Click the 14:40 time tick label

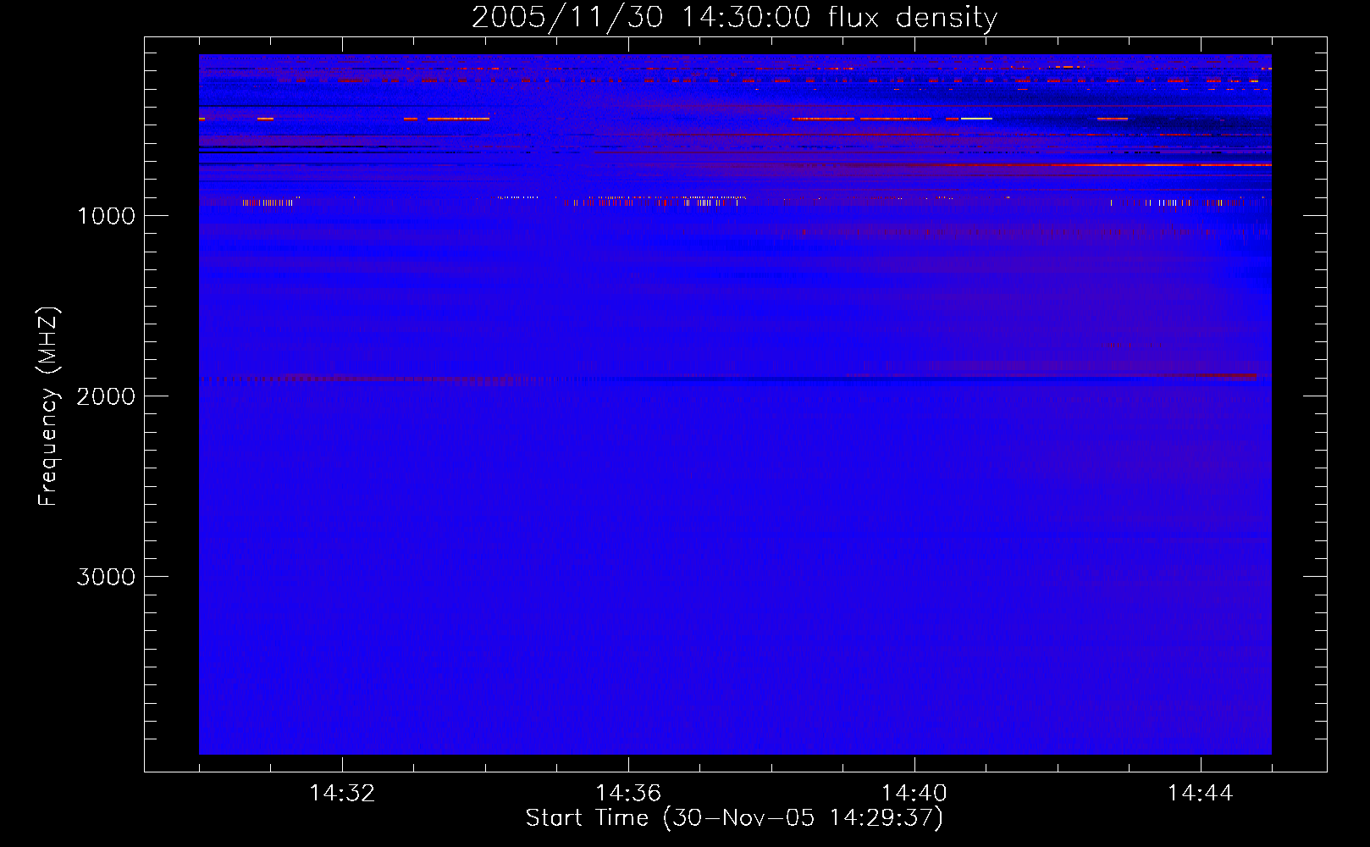pos(914,794)
